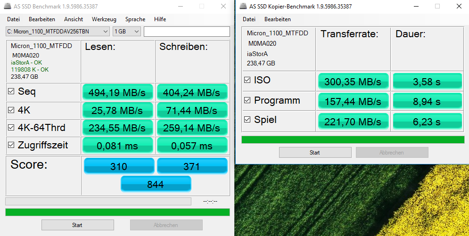Toggle the Programm copy test checkbox
The width and height of the screenshot is (469, 236).
247,101
